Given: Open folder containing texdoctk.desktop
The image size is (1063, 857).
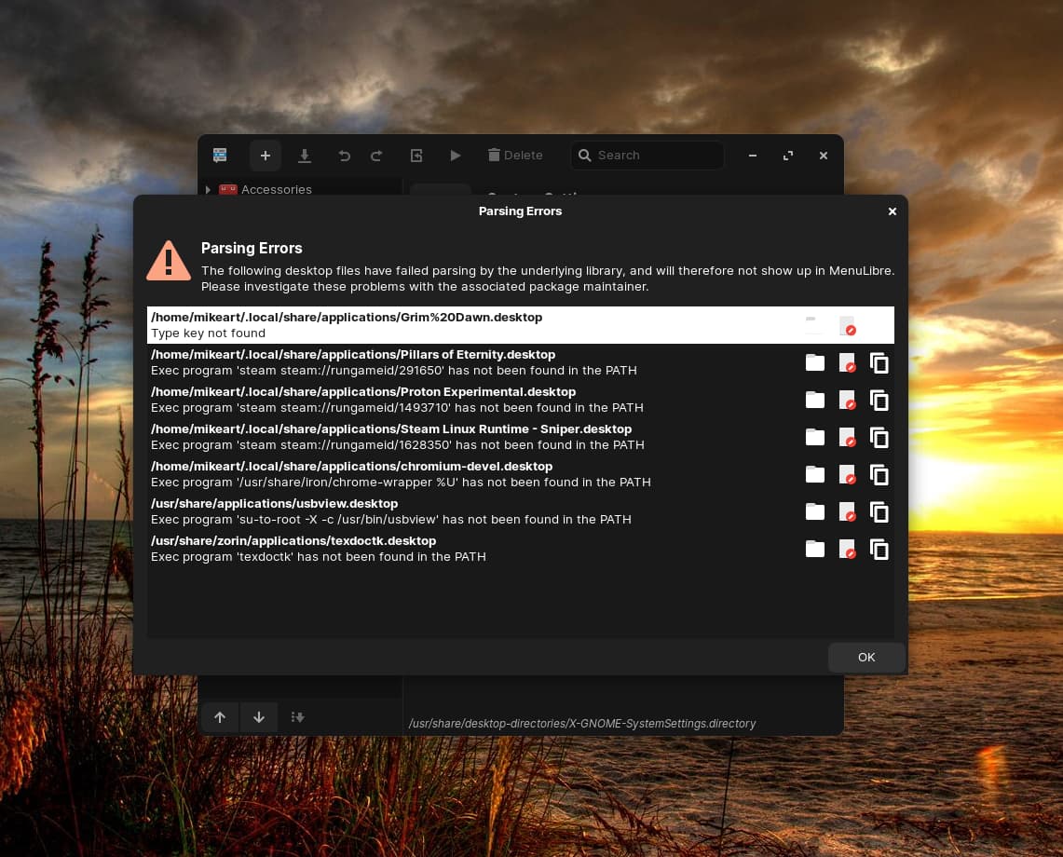Looking at the screenshot, I should coord(815,550).
